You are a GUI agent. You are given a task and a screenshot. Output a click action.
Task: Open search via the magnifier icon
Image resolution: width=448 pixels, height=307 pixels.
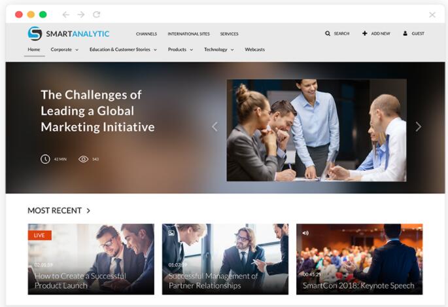[x=328, y=33]
